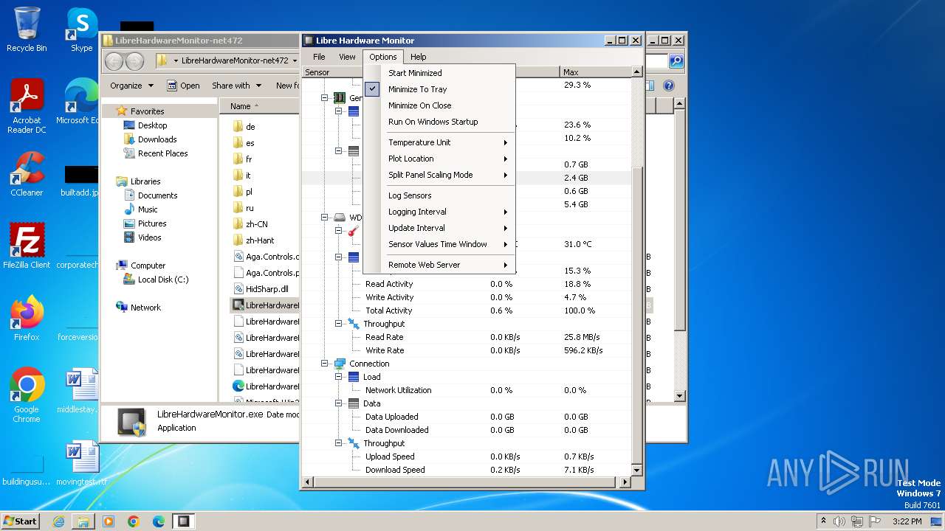Collapse Throughput node above Read Rate
This screenshot has height=531, width=945.
338,324
